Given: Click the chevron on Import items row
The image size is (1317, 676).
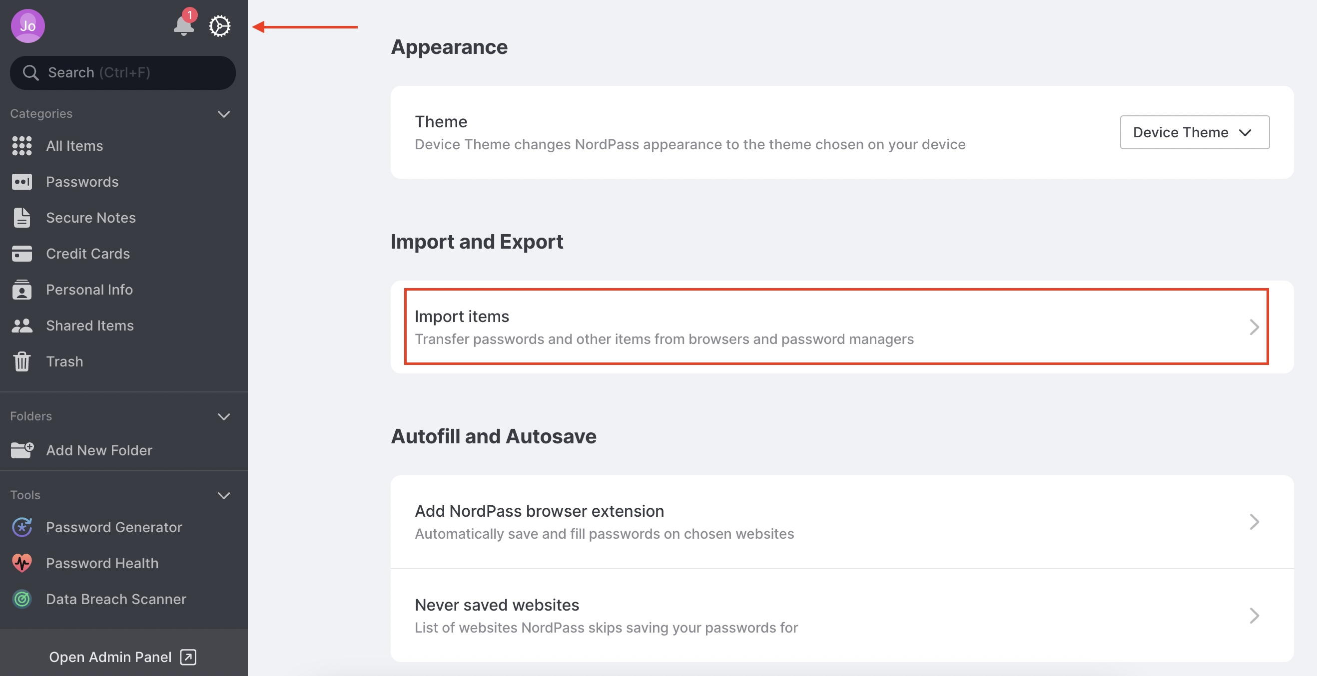Looking at the screenshot, I should pyautogui.click(x=1254, y=327).
